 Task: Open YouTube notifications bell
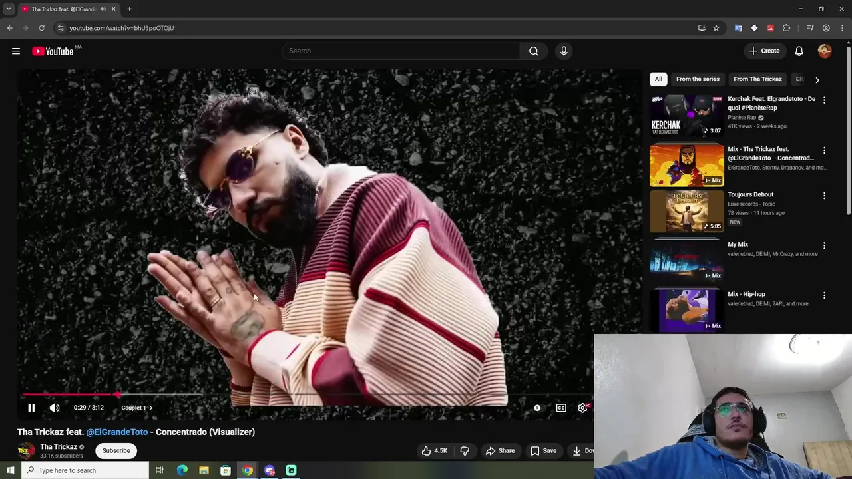click(799, 51)
